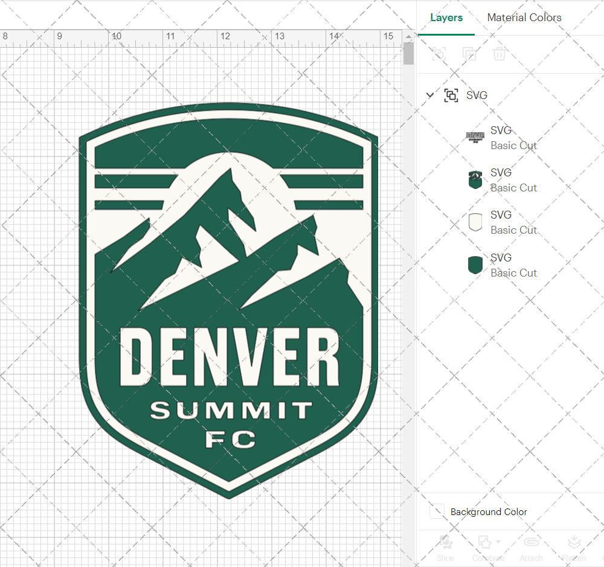Click the SUMMIT text on the logo
Viewport: 604px width, 567px height.
[231, 410]
